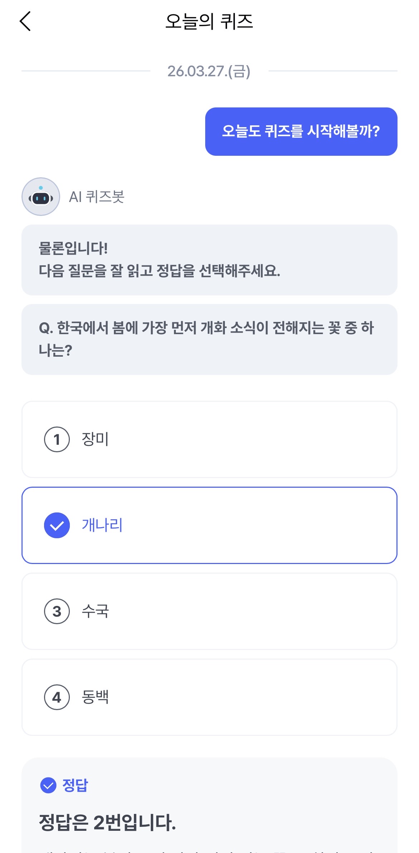Tap the cut-off explanation text at bottom
The image size is (419, 853).
209,850
